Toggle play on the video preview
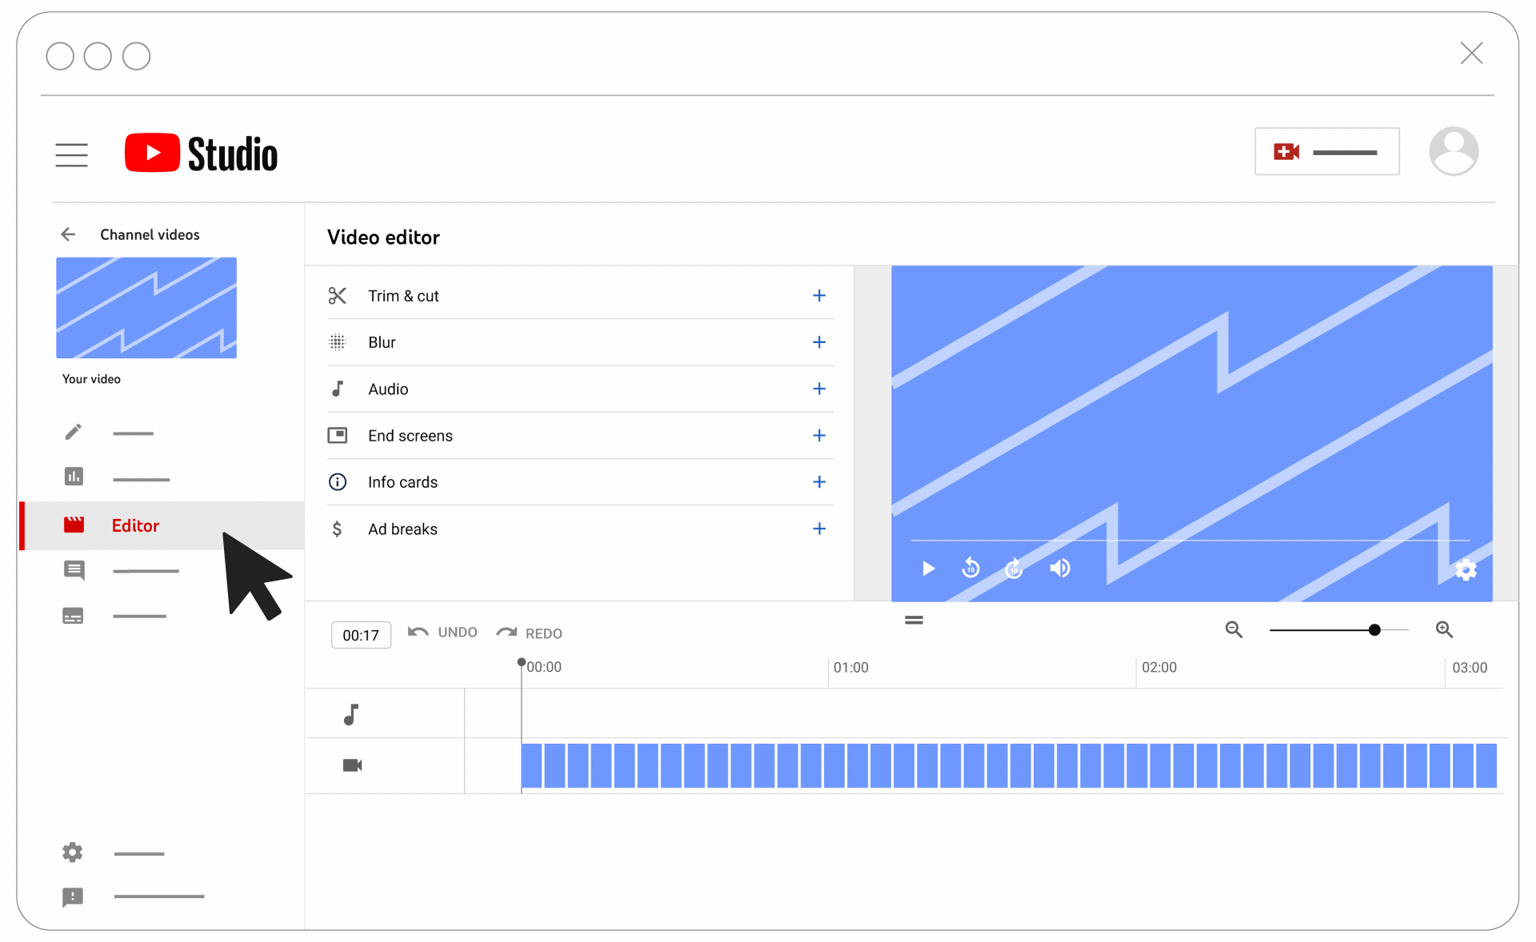The width and height of the screenshot is (1536, 942). (927, 568)
